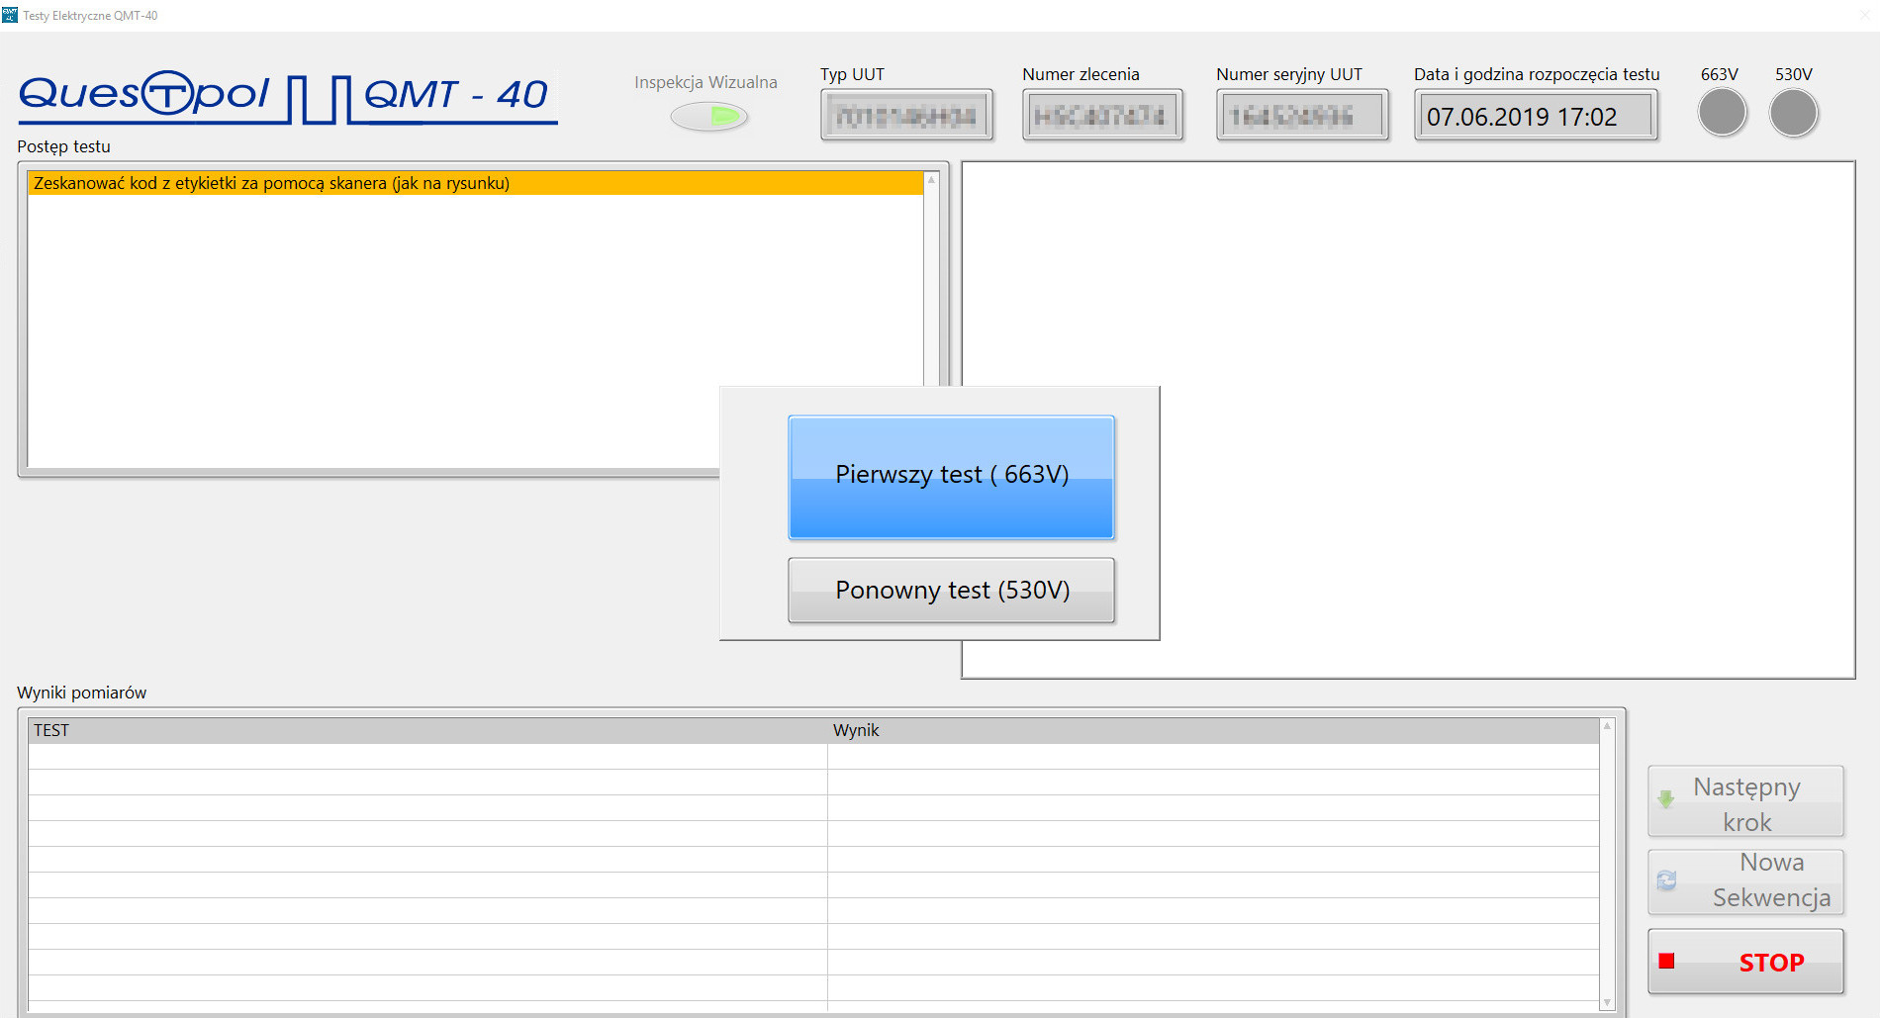Click the Inspekcja Wizualna label
The height and width of the screenshot is (1018, 1880).
(705, 82)
